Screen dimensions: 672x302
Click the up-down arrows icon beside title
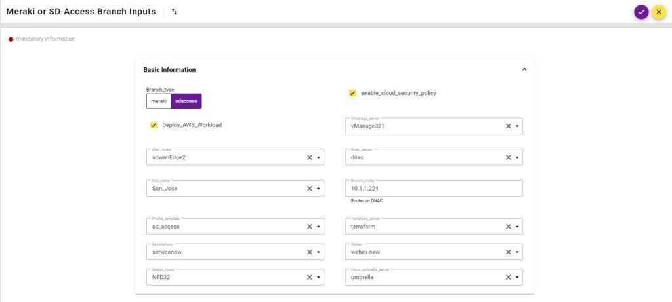click(174, 12)
